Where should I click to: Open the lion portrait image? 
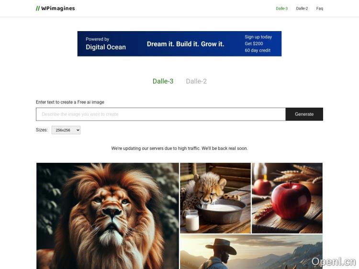pos(108,216)
